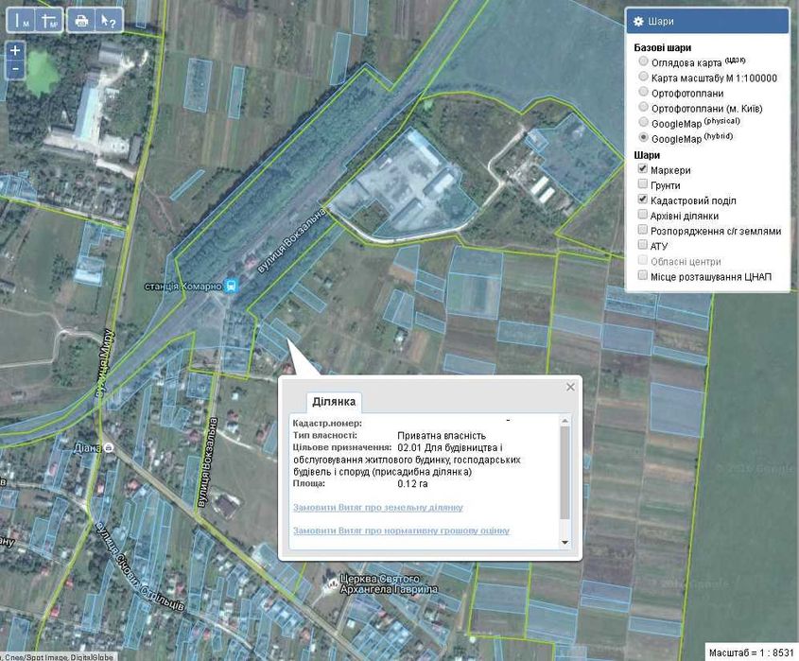Viewport: 799px width, 661px height.
Task: Open the Ділянка tab in popup
Action: pos(334,402)
